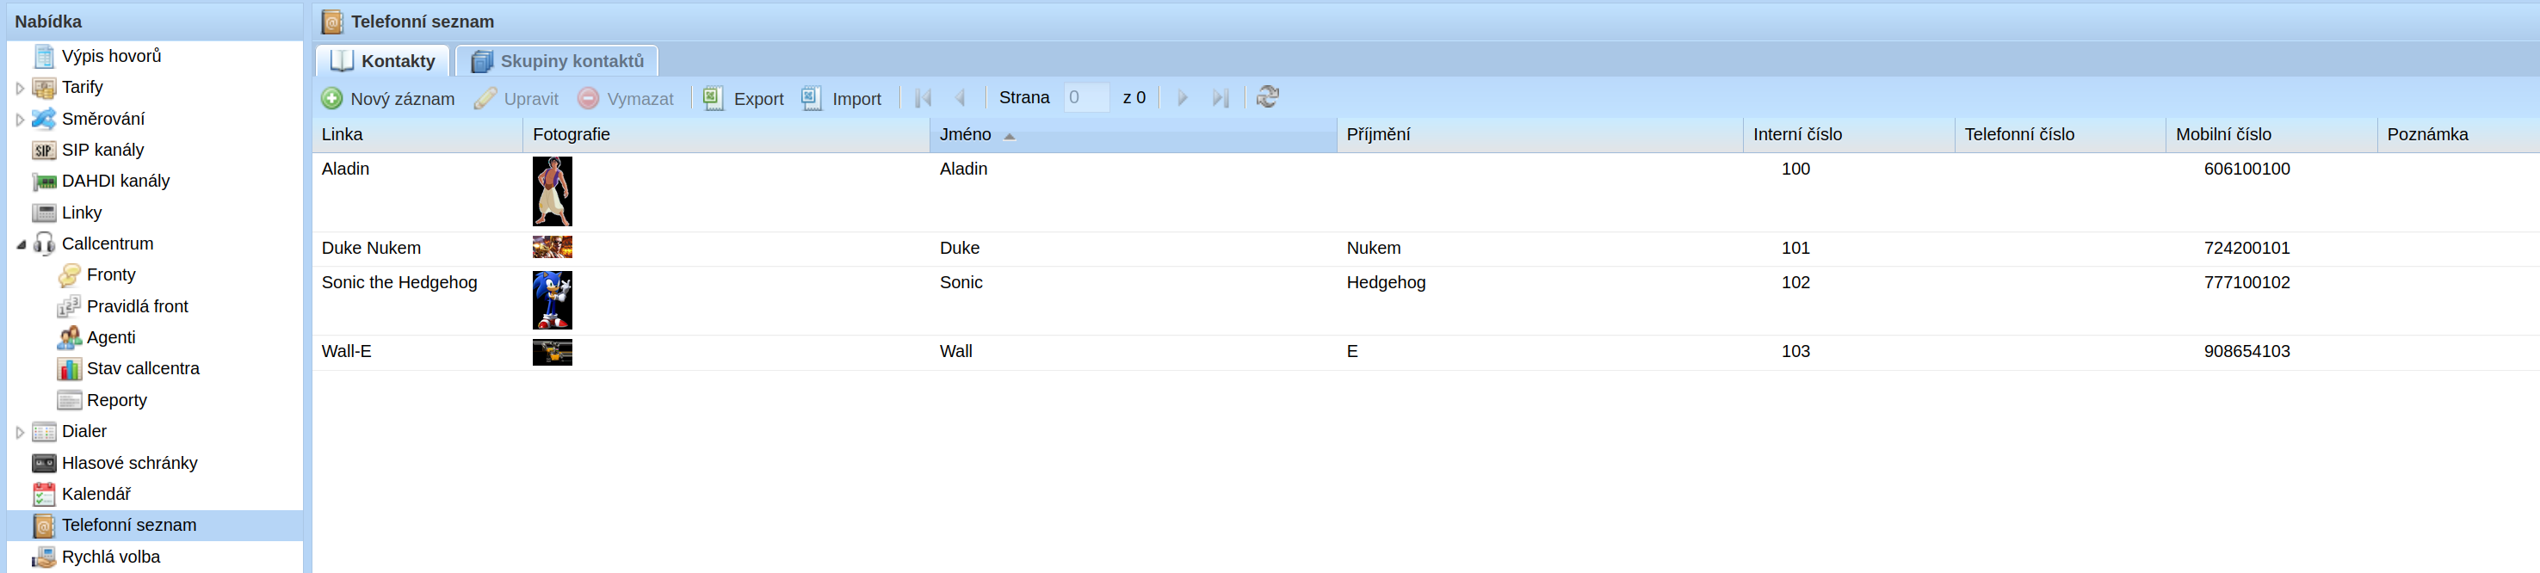
Task: Click the Tarify icon in the sidebar
Action: point(45,88)
